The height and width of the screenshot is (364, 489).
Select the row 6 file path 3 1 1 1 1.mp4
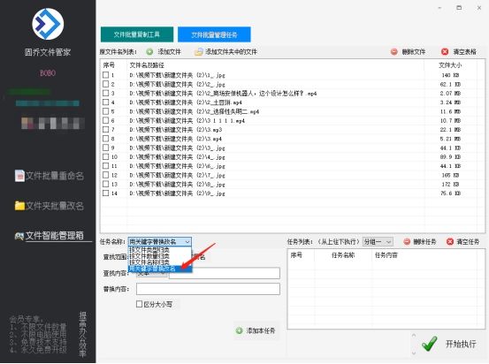click(x=187, y=120)
